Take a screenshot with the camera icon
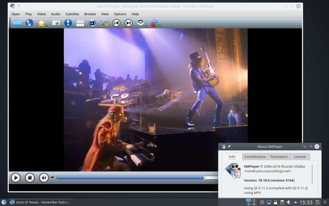Screen dimensions: 329x206 tap(56, 23)
